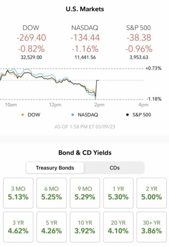Open the 3 MO treasury yield tile
This screenshot has height=247, width=169.
tap(18, 193)
